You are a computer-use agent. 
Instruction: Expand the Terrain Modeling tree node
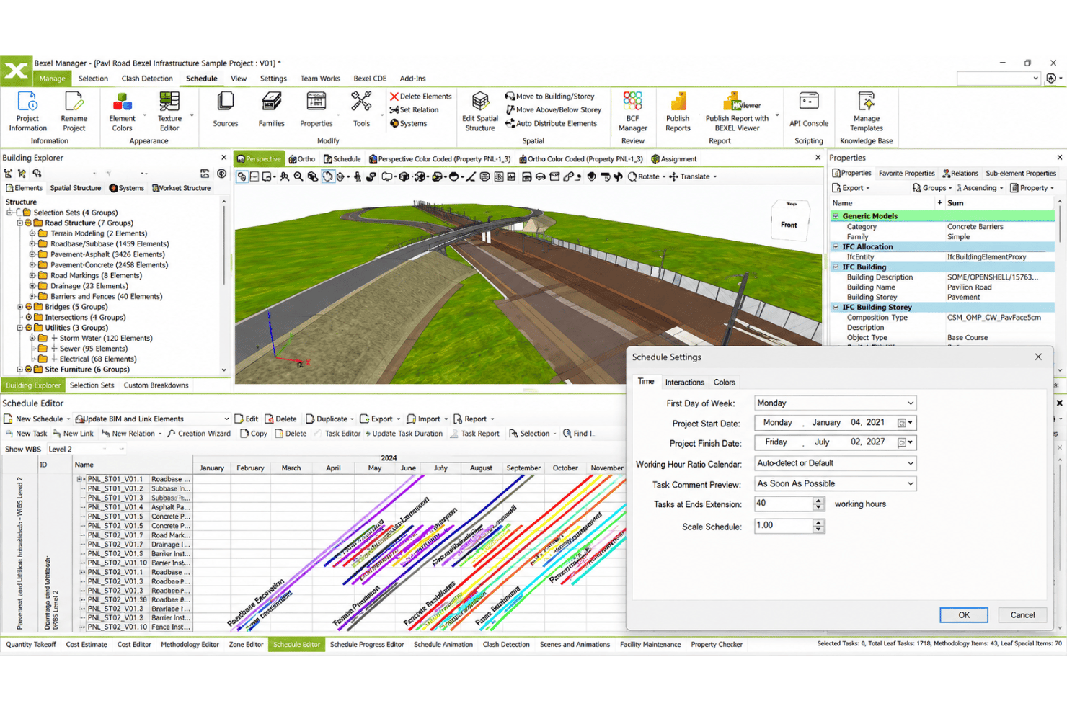(32, 233)
